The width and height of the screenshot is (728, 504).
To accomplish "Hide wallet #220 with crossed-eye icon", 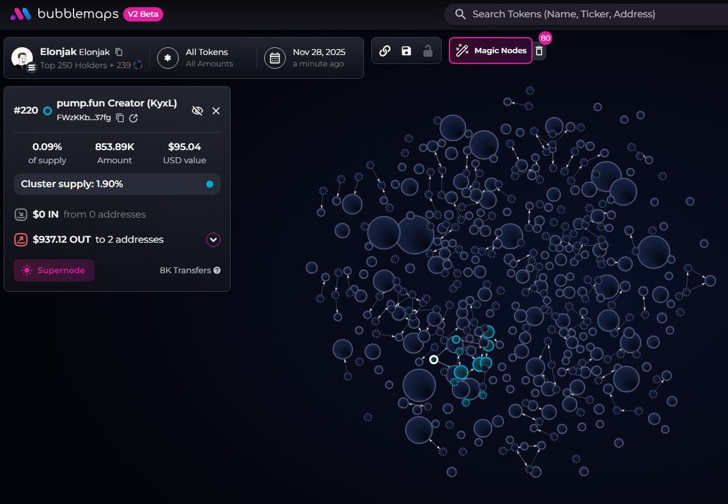I will (x=197, y=110).
